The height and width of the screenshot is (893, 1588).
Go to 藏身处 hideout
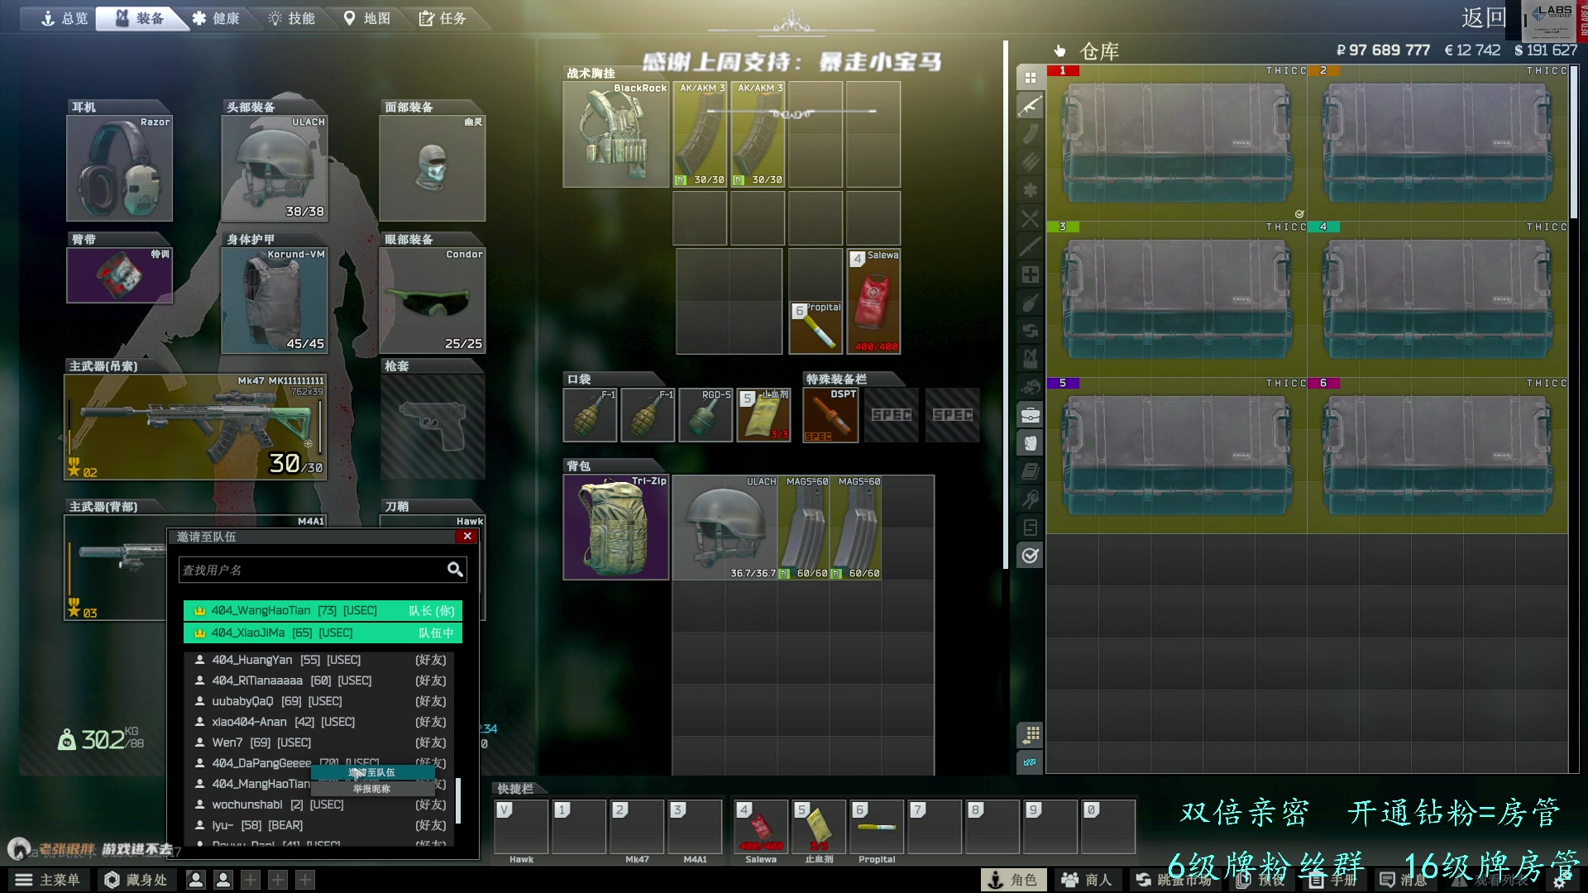coord(136,880)
